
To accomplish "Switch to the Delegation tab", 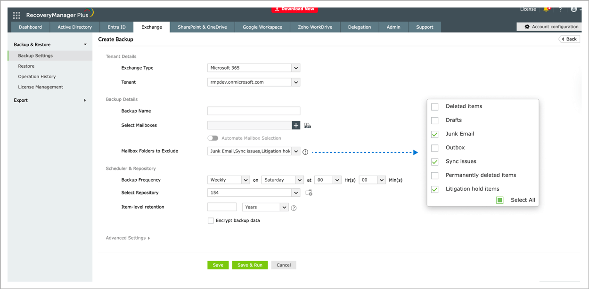I will pos(360,27).
